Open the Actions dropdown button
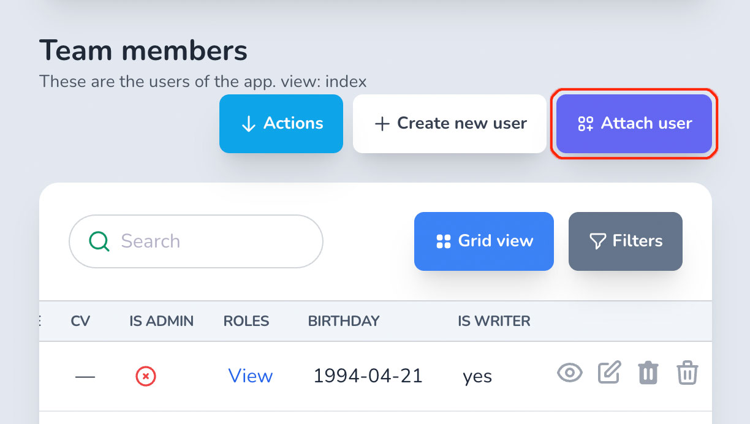Screen dimensions: 750x424 [281, 123]
